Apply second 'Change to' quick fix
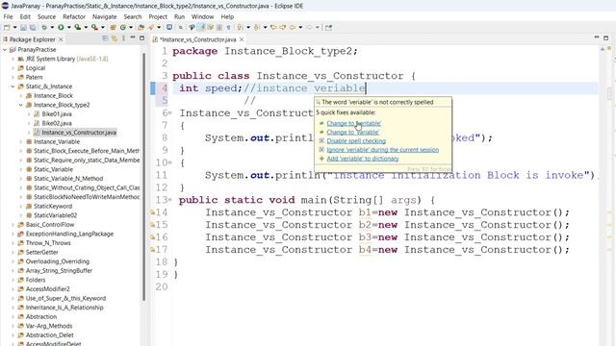Viewport: 616px width, 346px height. 353,133
